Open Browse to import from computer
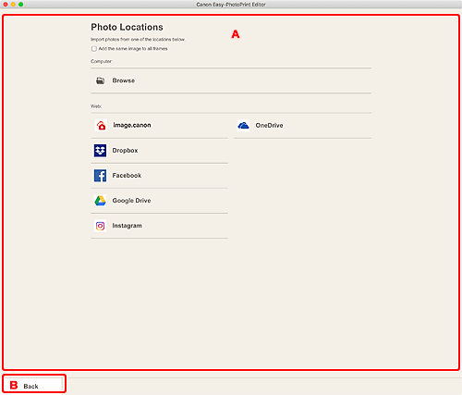This screenshot has width=462, height=395. [x=231, y=80]
